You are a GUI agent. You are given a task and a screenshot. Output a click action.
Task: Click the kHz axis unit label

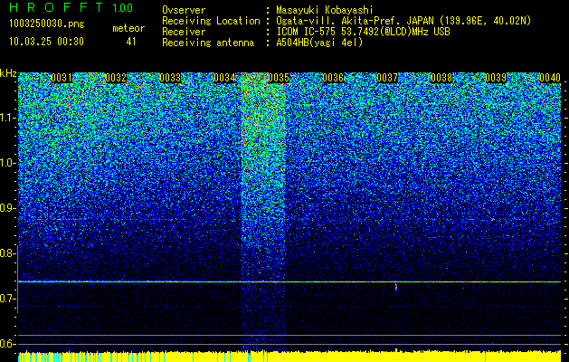(8, 73)
